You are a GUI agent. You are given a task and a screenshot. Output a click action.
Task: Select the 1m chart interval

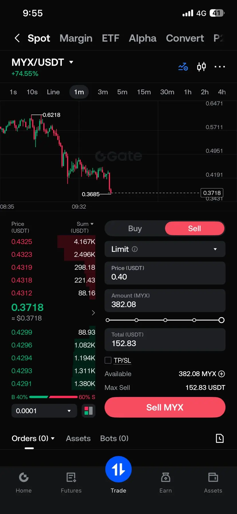(x=79, y=92)
